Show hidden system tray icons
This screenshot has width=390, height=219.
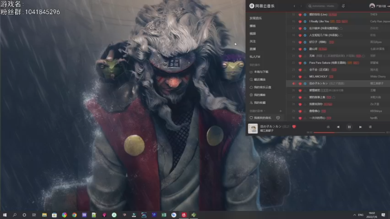pos(354,215)
